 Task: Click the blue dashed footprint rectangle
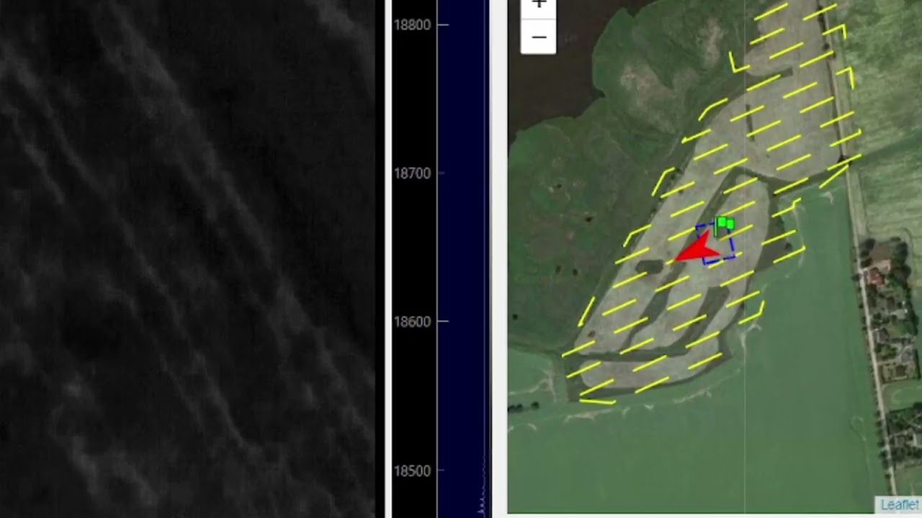[x=715, y=244]
